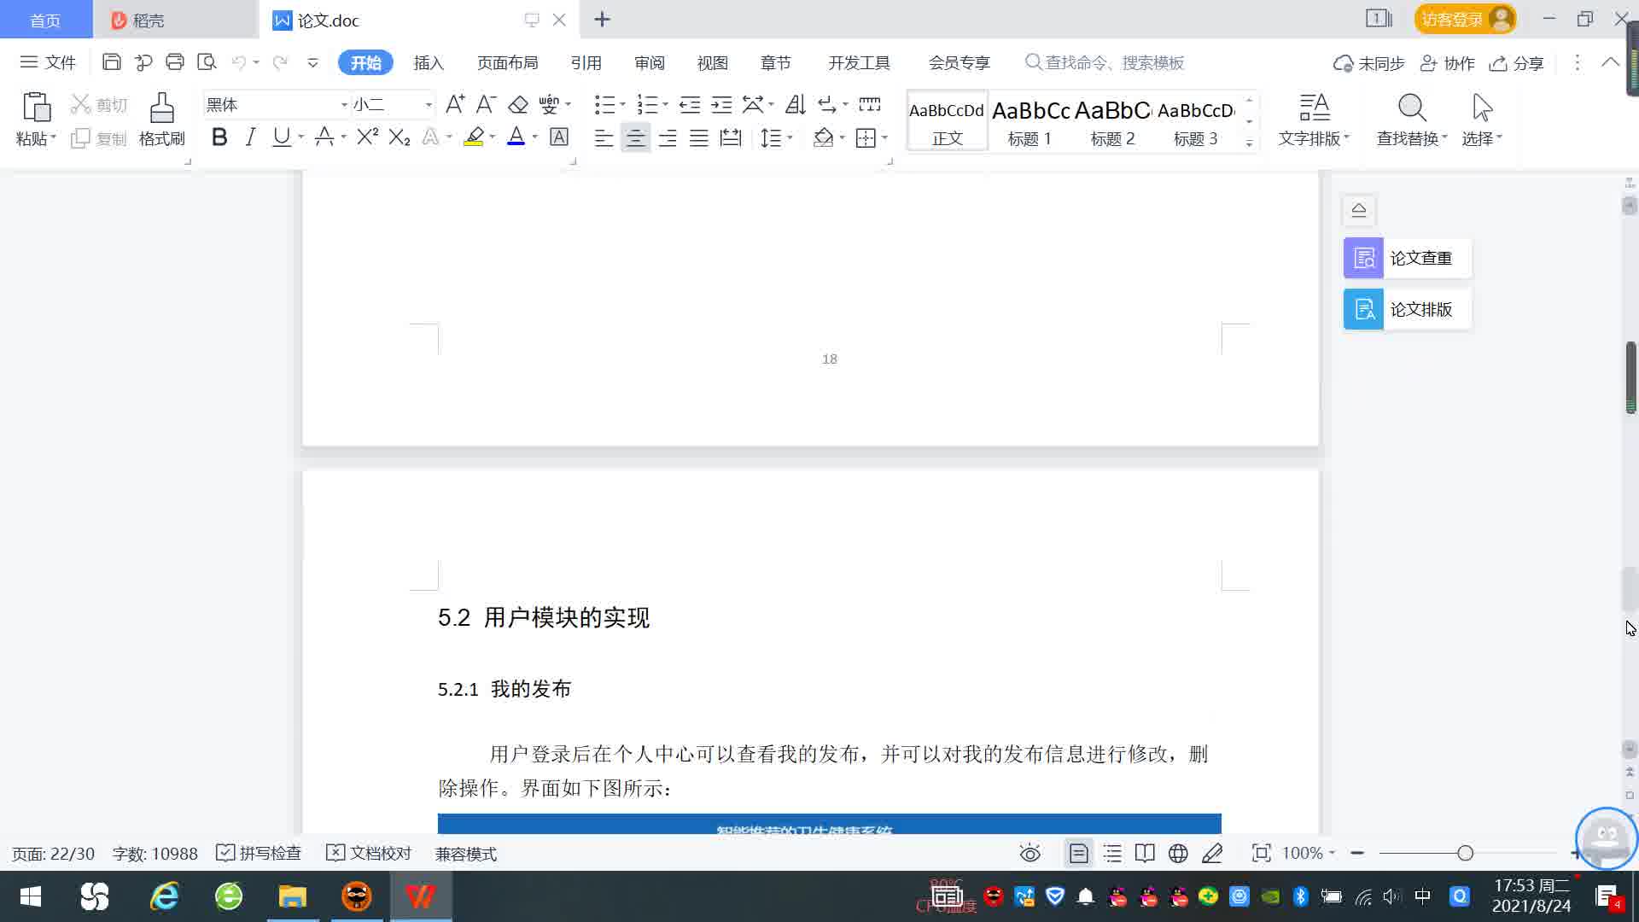
Task: Apply superscript X² formatting
Action: (368, 137)
